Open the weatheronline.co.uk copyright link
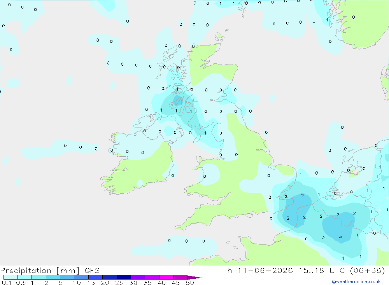389x285 pixels. 356,282
